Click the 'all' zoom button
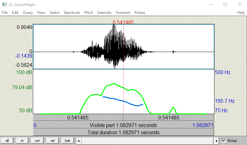247x145 pixels. coord(7,141)
